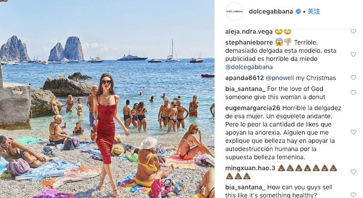Heart mingxuan.hao.3's emoji comment
Screen dimensions: 363x198
353,172
